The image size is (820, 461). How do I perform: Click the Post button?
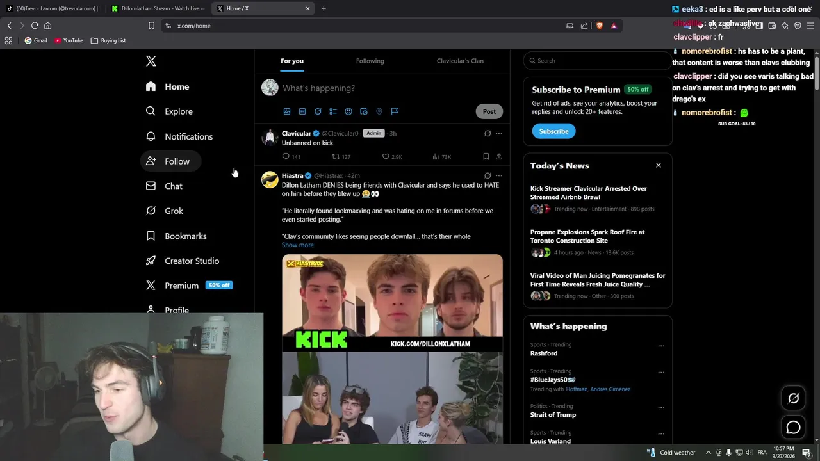pyautogui.click(x=489, y=111)
